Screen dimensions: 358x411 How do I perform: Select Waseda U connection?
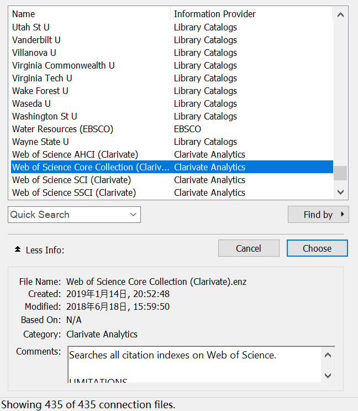tap(172, 103)
